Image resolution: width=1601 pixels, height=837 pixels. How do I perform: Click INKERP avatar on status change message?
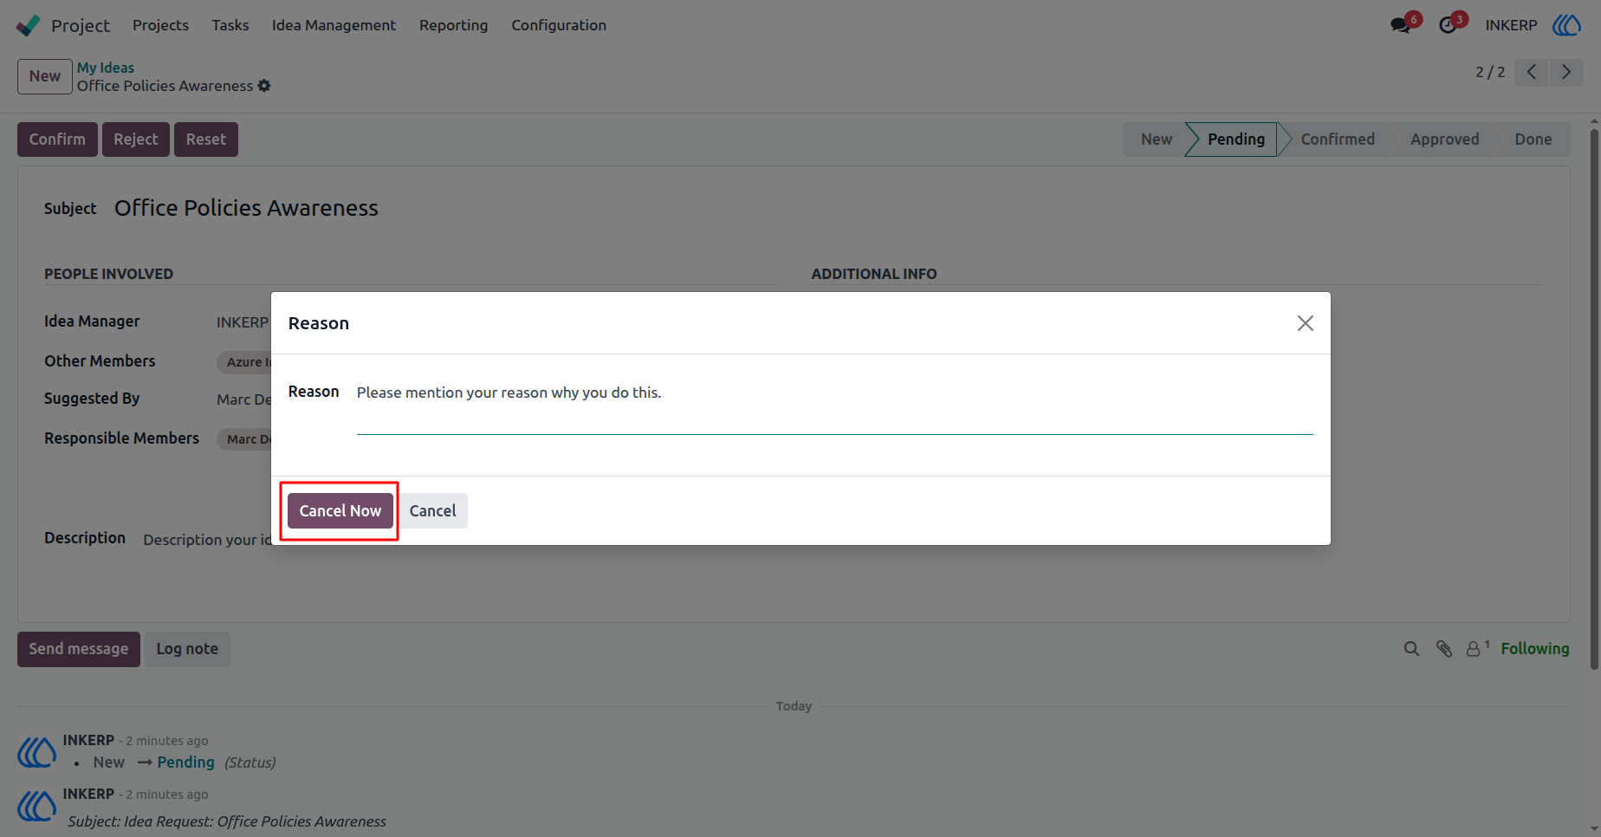(x=37, y=752)
